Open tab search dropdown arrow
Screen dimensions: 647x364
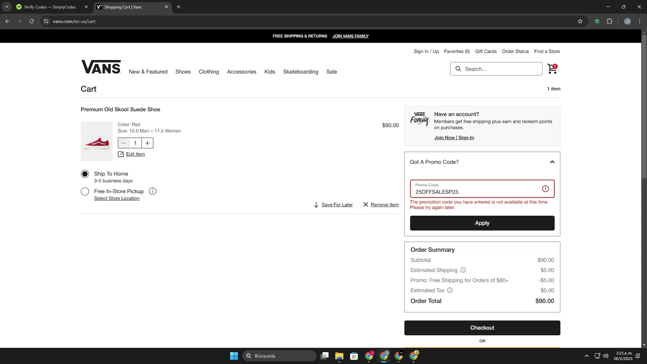click(6, 7)
